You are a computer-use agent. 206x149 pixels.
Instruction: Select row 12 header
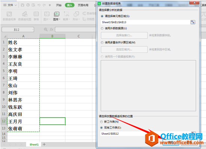click(x=4, y=121)
